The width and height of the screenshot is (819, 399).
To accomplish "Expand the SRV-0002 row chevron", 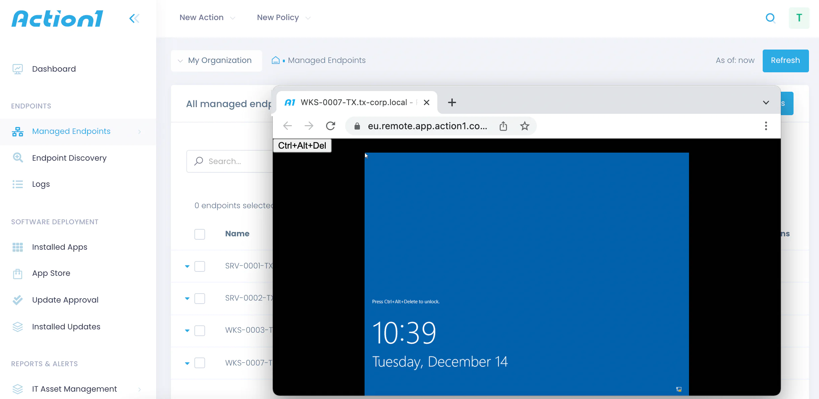I will click(x=187, y=298).
